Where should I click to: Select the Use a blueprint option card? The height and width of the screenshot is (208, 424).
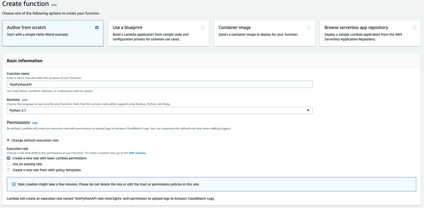click(159, 33)
